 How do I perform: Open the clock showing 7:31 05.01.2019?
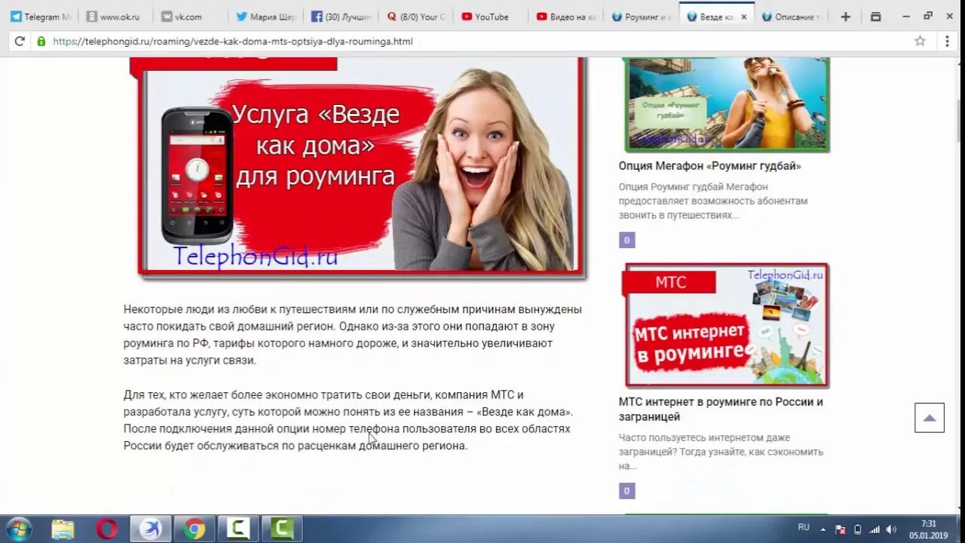point(928,529)
